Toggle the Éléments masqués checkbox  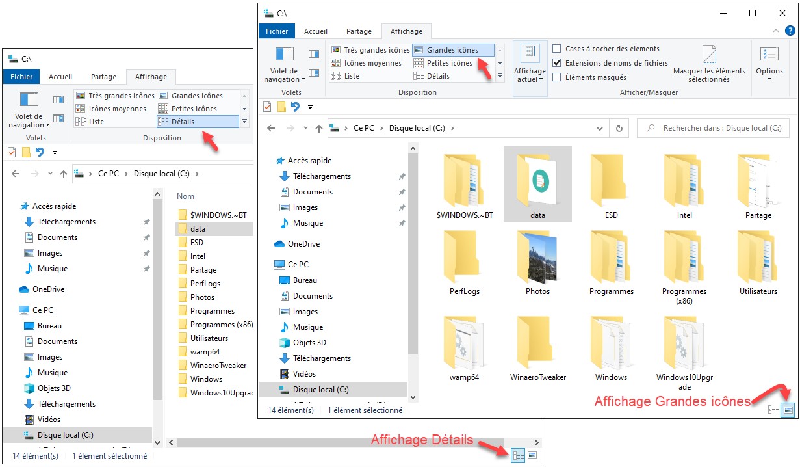(x=557, y=77)
